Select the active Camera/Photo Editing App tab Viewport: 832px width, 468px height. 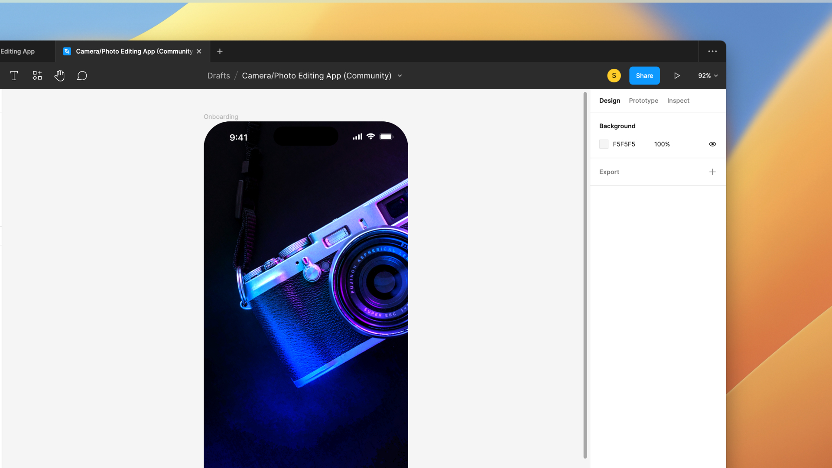pos(133,52)
